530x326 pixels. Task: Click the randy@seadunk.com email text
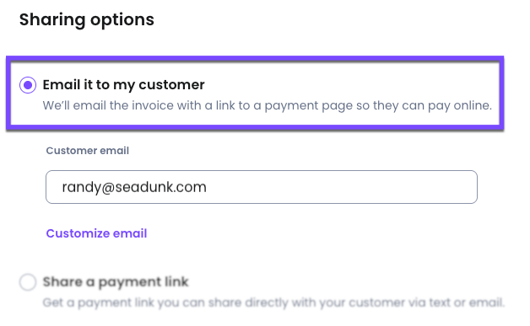tap(134, 187)
